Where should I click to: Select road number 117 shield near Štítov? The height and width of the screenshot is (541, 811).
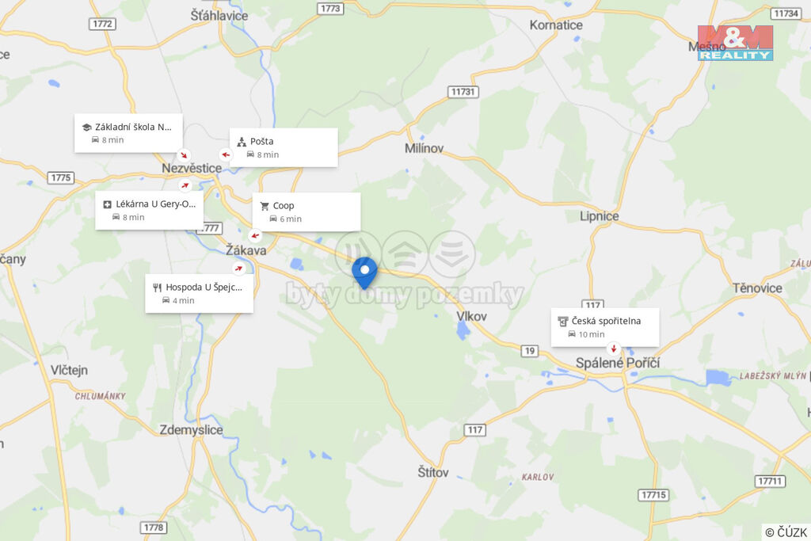[475, 430]
